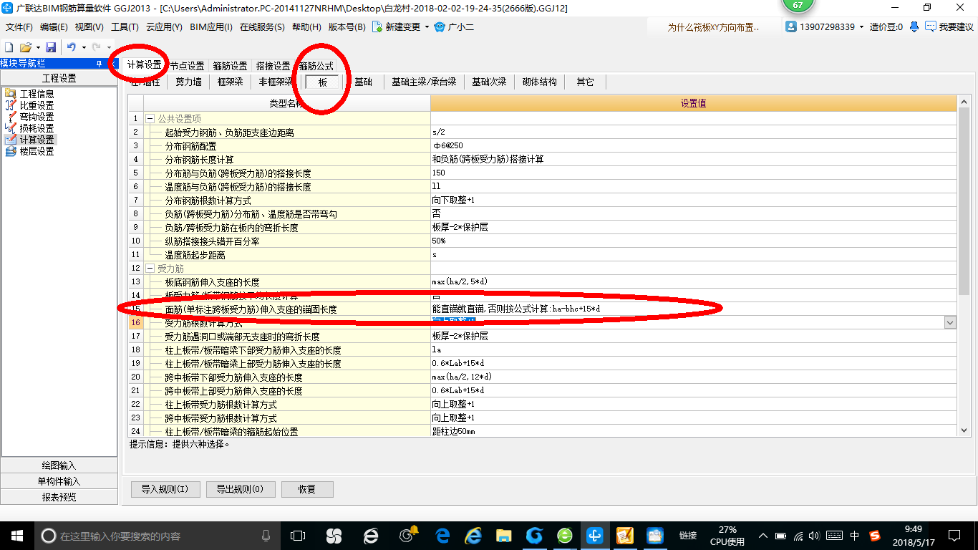Collapse the 受力筋 group
Viewport: 978px width, 550px height.
(x=150, y=269)
